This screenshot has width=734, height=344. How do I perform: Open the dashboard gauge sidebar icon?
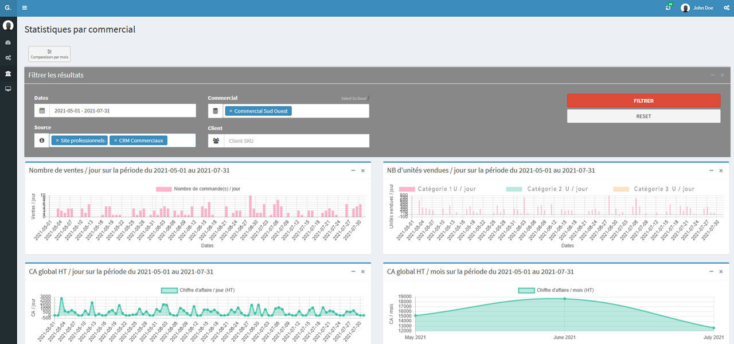click(x=8, y=43)
